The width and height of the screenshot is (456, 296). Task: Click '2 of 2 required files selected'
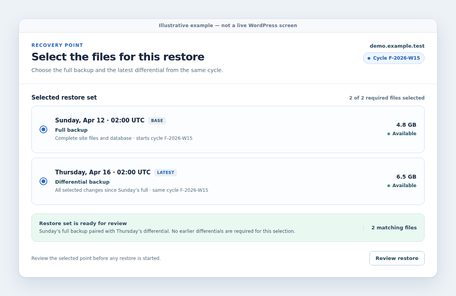click(x=387, y=98)
